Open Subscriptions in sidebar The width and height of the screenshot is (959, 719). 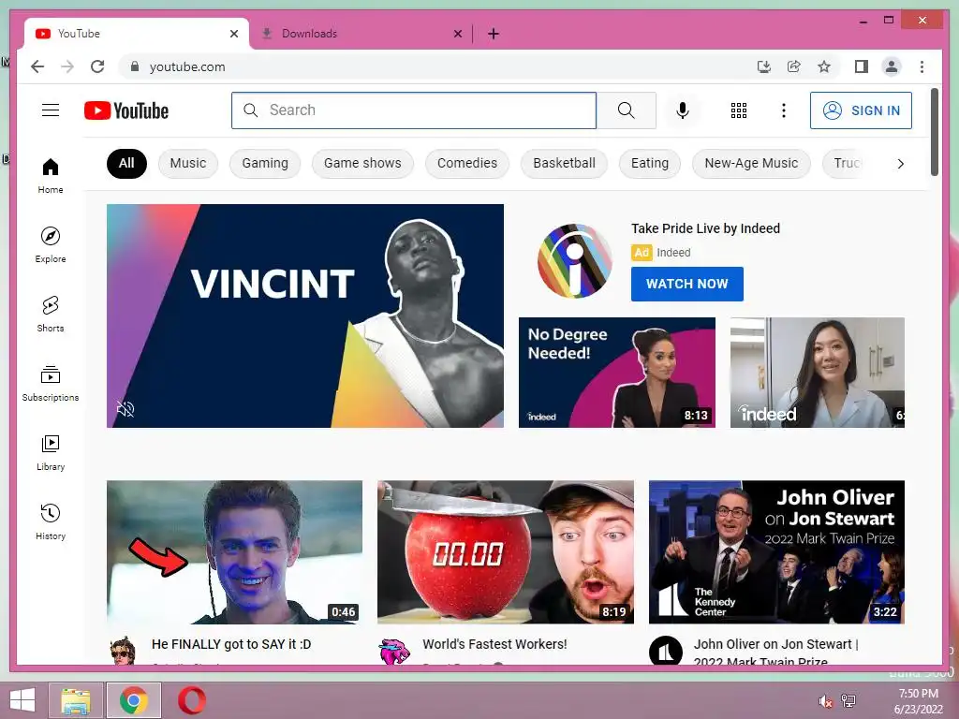point(51,383)
